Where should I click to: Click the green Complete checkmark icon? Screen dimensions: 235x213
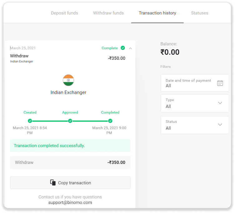point(123,48)
